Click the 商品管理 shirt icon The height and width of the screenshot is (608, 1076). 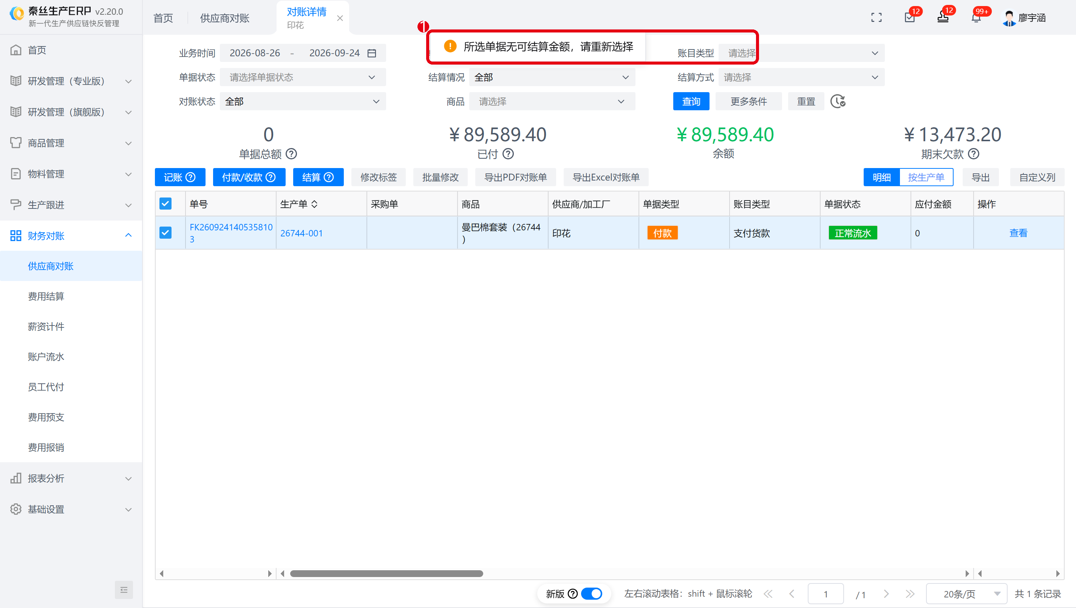pos(16,143)
